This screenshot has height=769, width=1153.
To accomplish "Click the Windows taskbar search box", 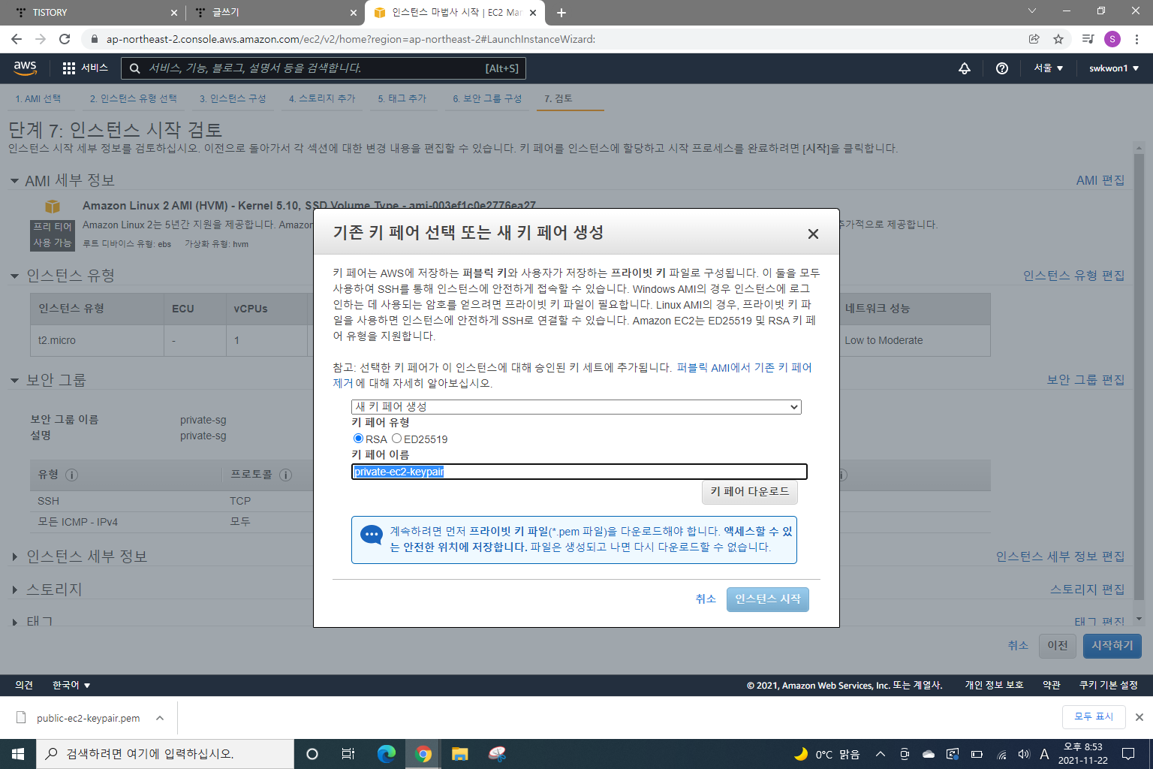I will pyautogui.click(x=165, y=754).
